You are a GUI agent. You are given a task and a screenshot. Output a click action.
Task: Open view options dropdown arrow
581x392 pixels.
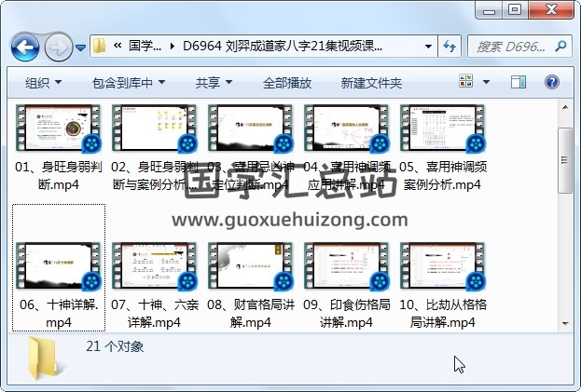(486, 82)
